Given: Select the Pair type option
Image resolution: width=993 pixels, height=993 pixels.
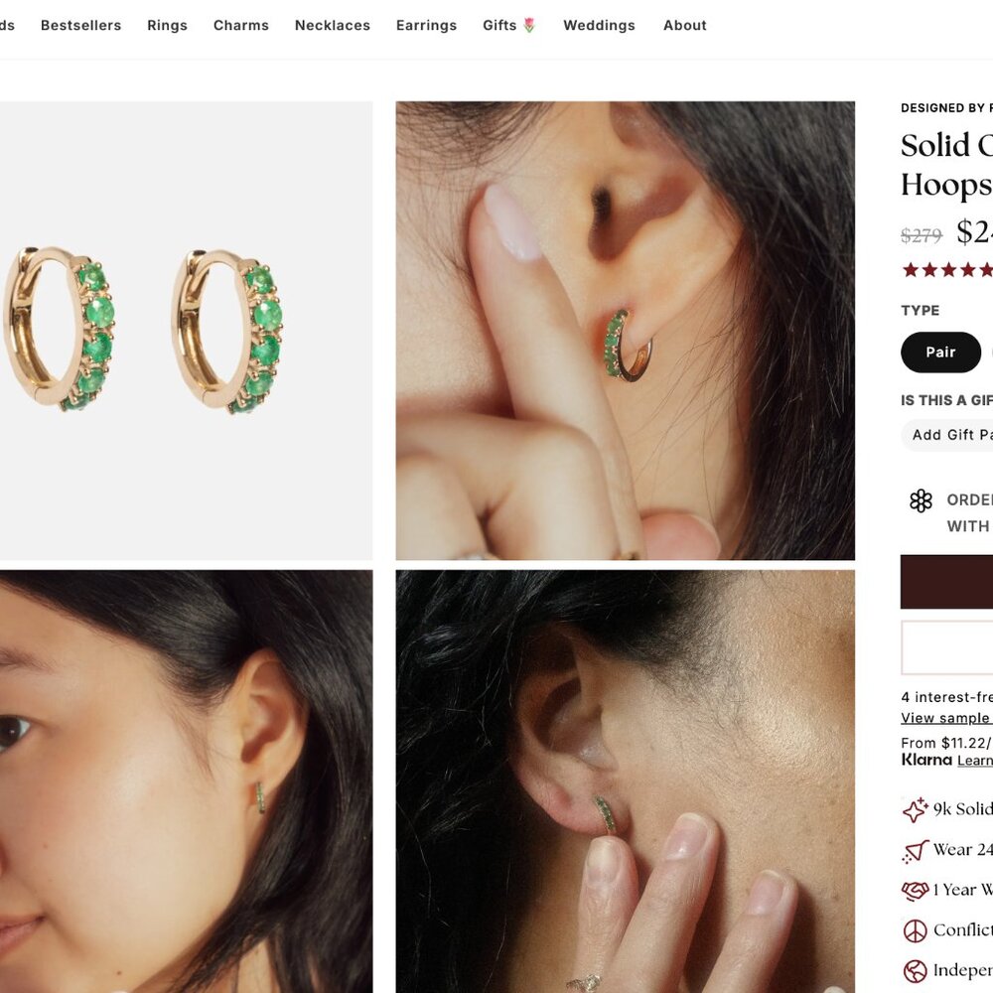Looking at the screenshot, I should click(x=939, y=353).
